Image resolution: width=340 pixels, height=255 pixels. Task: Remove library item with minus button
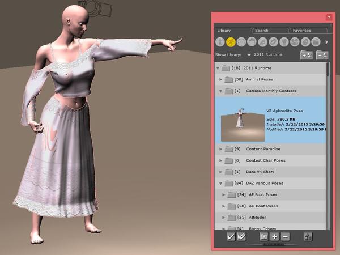[286, 236]
